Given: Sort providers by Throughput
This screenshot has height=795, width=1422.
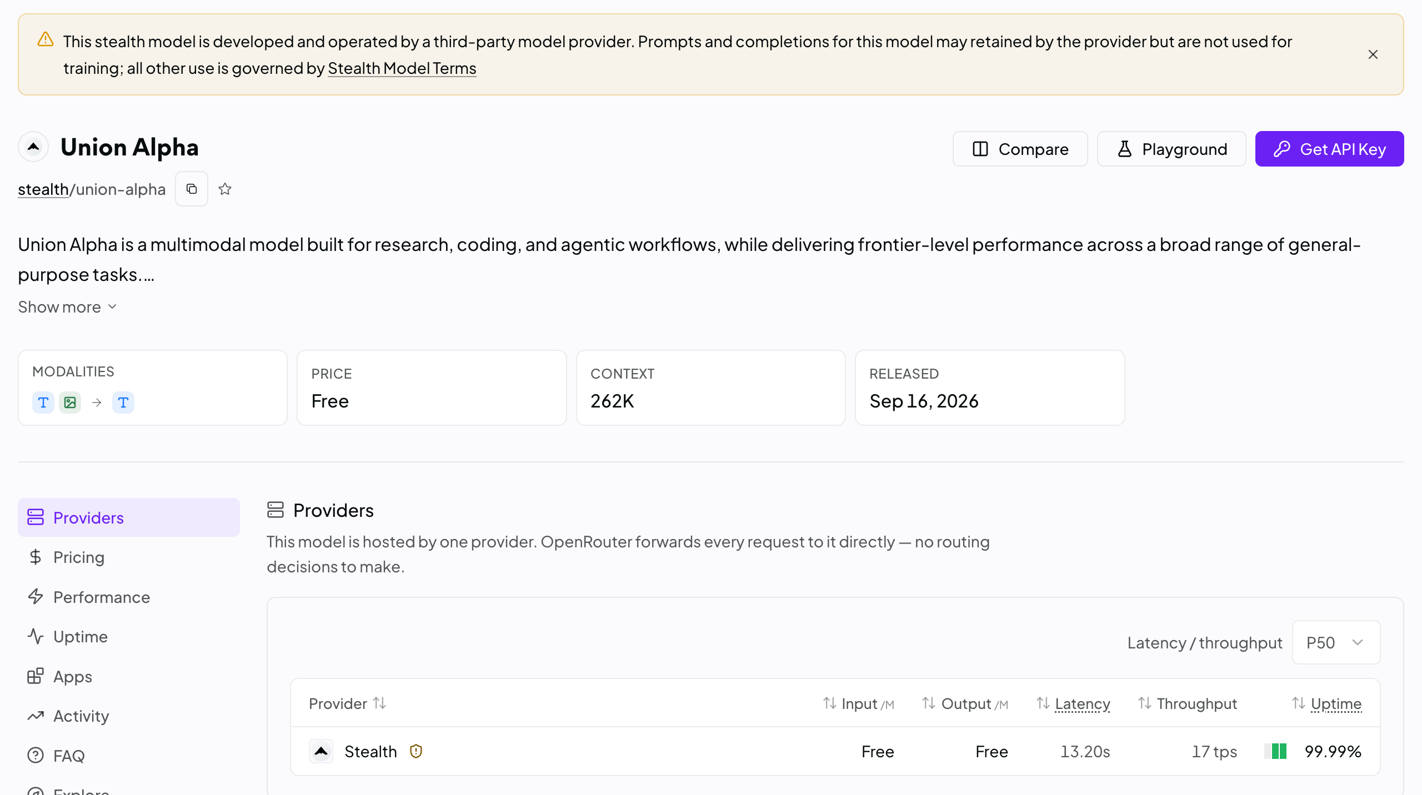Looking at the screenshot, I should tap(1188, 703).
